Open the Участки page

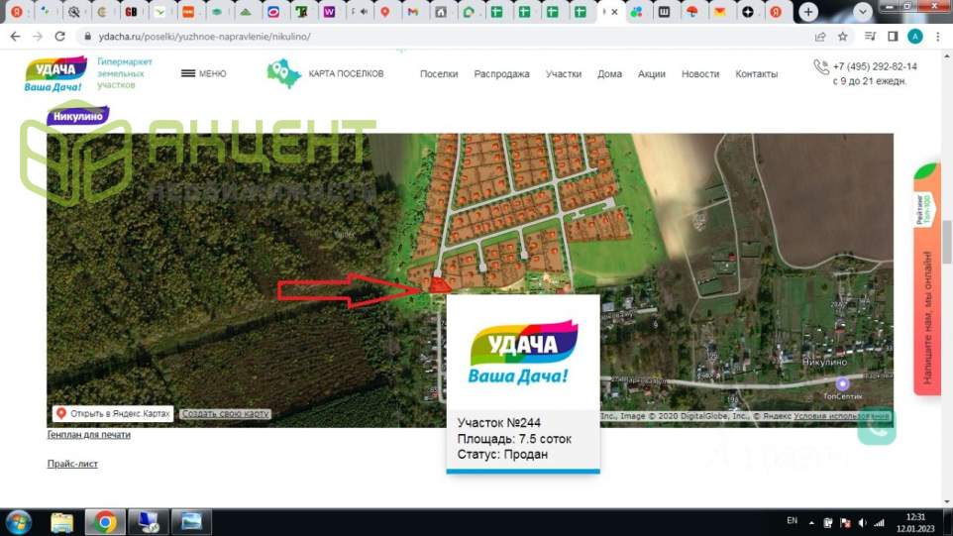pos(563,74)
